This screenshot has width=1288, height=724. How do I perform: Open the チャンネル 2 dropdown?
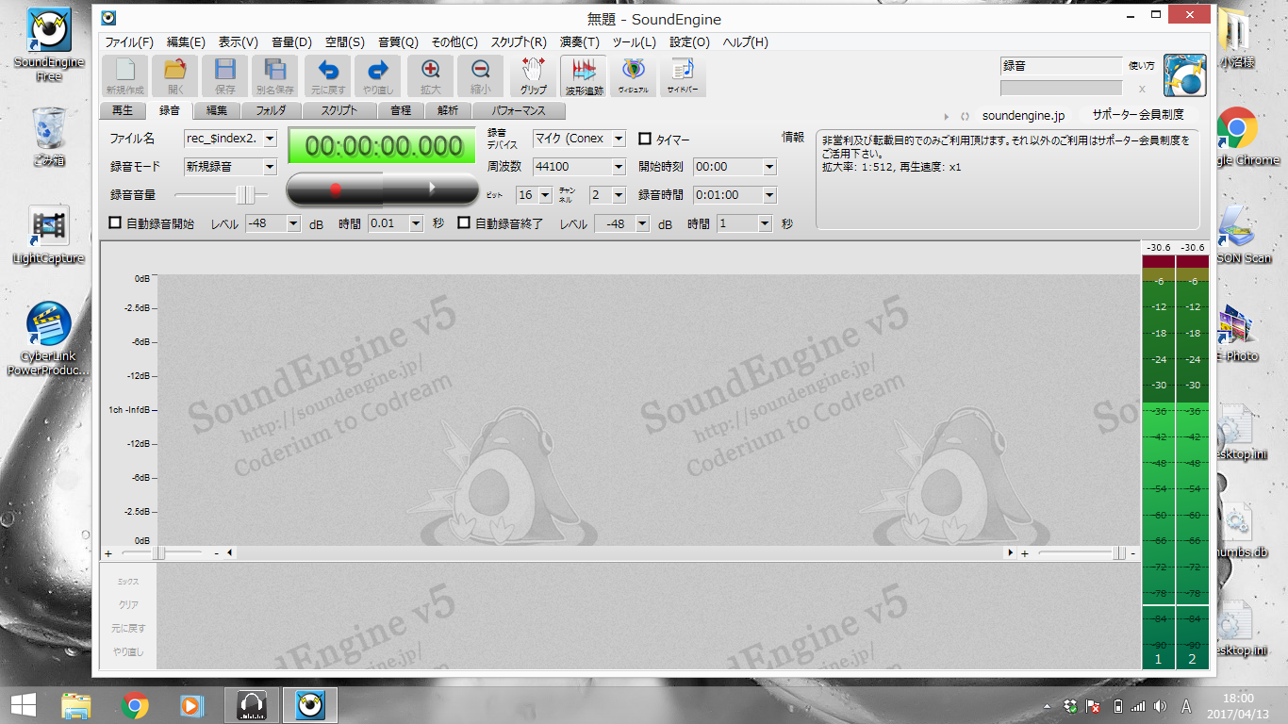click(619, 195)
